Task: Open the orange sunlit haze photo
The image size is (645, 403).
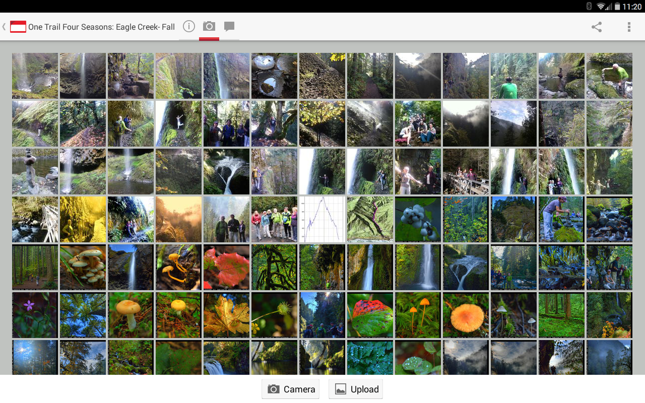Action: click(x=179, y=219)
